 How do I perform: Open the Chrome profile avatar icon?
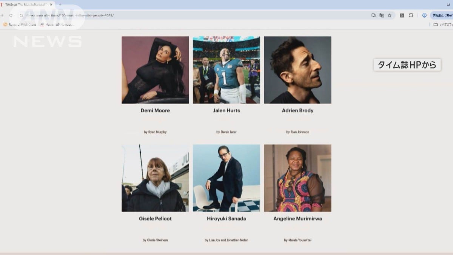pos(424,15)
